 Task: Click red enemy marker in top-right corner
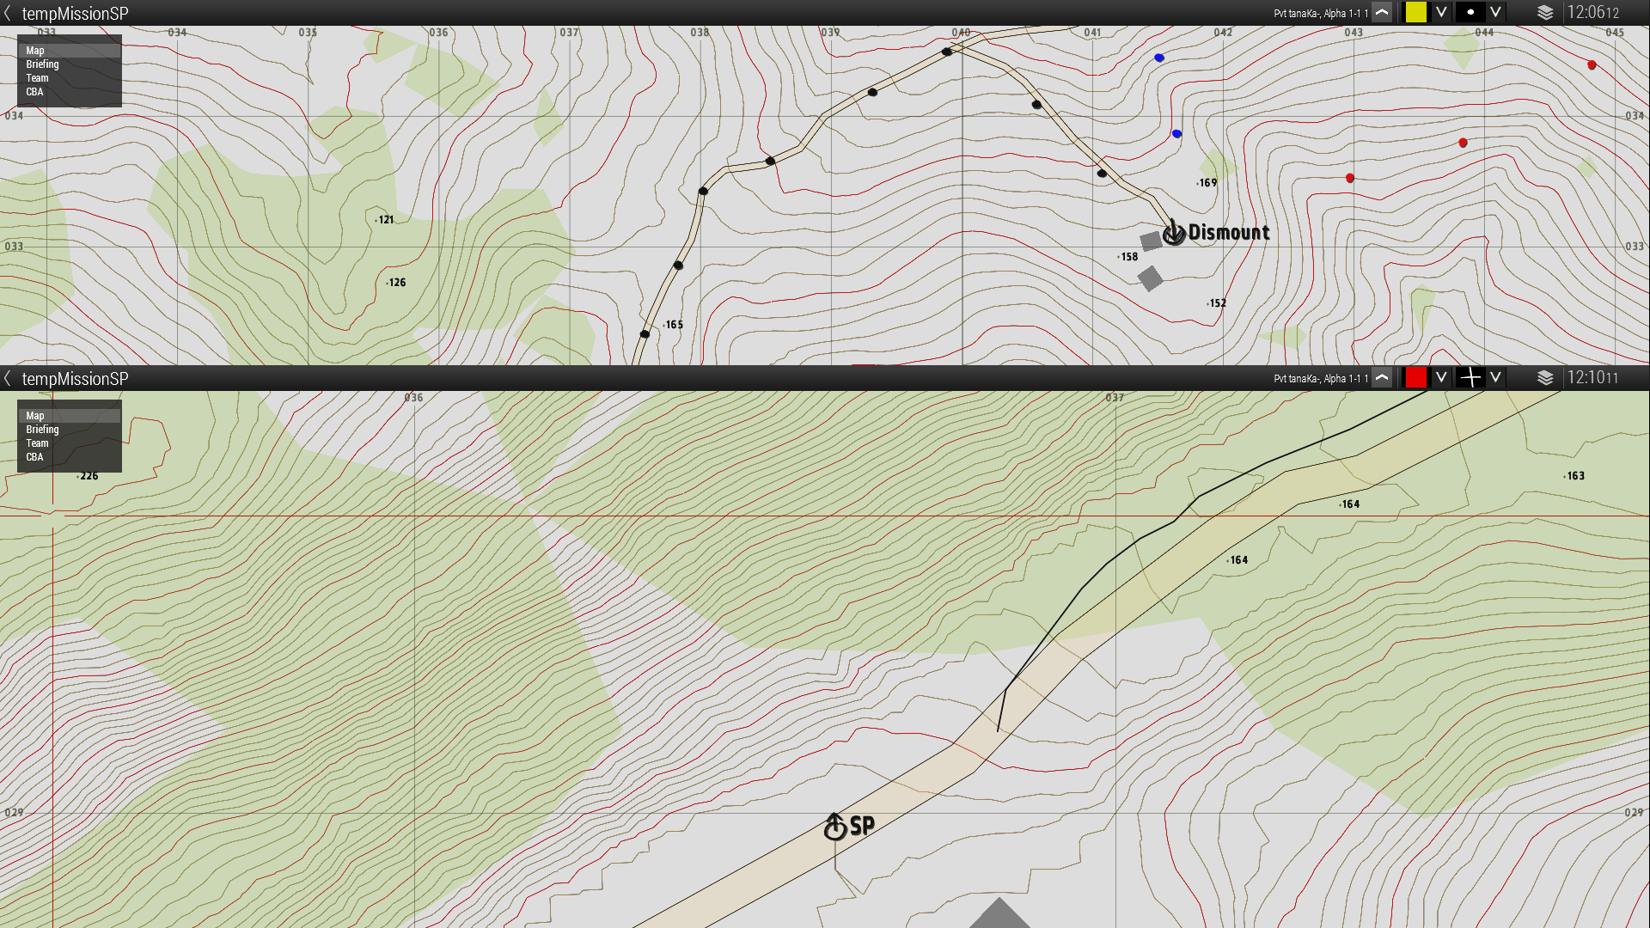tap(1592, 65)
